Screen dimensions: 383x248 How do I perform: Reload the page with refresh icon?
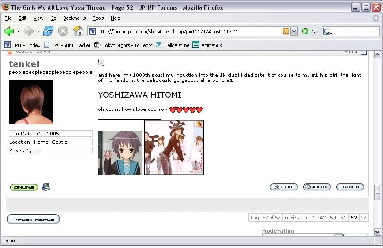(48, 31)
